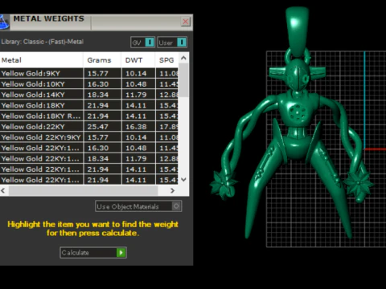Select the Yellow Gold:9KY row
386x289 pixels.
pyautogui.click(x=88, y=73)
